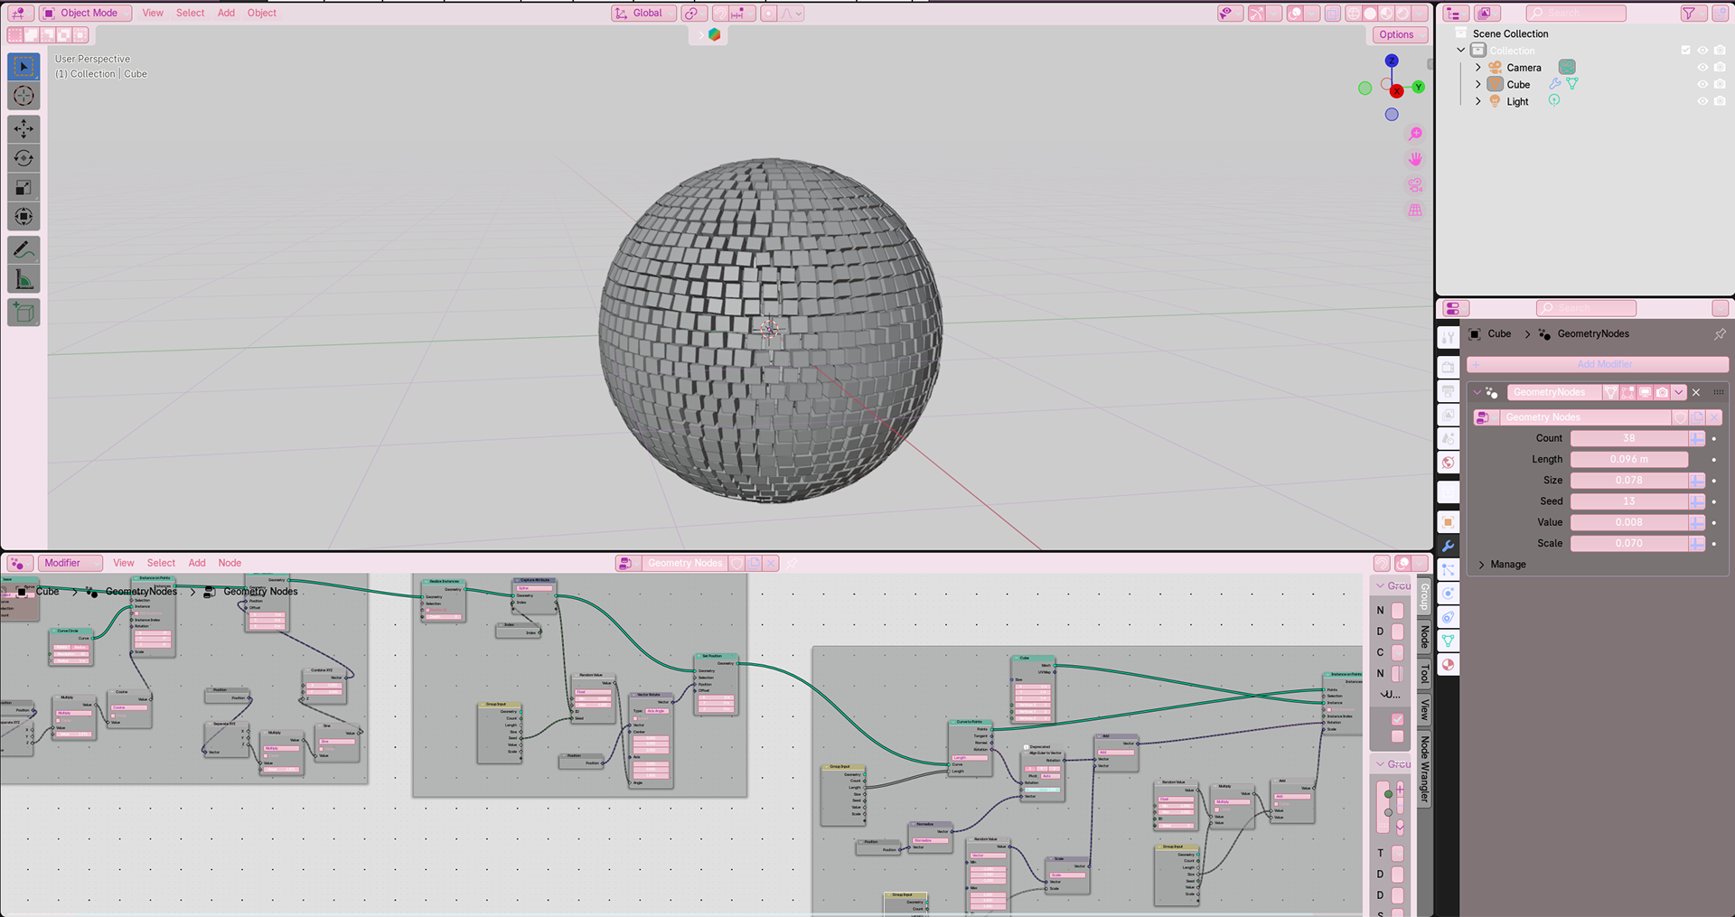Viewport: 1735px width, 917px height.
Task: Open the Global transform orientation dropdown
Action: (643, 14)
